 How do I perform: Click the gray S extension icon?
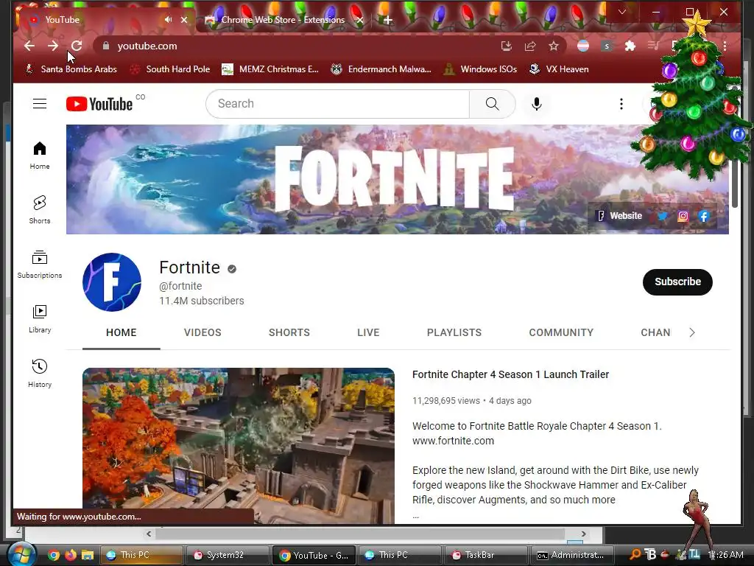pyautogui.click(x=607, y=46)
